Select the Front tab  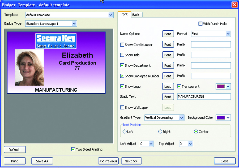click(124, 14)
